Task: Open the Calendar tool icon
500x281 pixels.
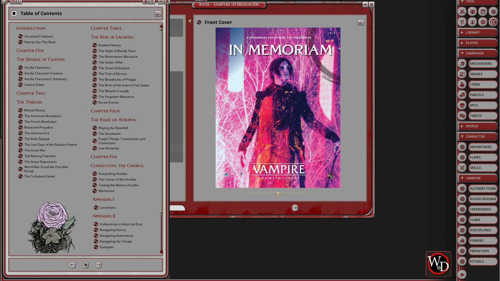Action: click(x=483, y=11)
